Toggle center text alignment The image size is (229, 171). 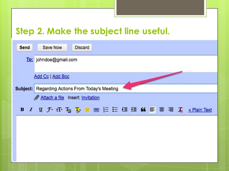[161, 109]
